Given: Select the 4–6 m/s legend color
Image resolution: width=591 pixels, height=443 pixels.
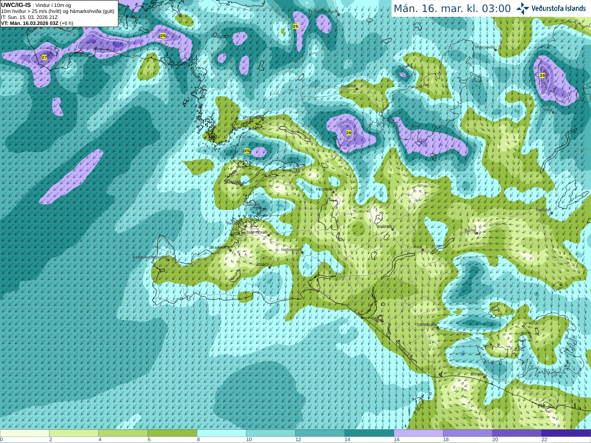Looking at the screenshot, I should (123, 433).
